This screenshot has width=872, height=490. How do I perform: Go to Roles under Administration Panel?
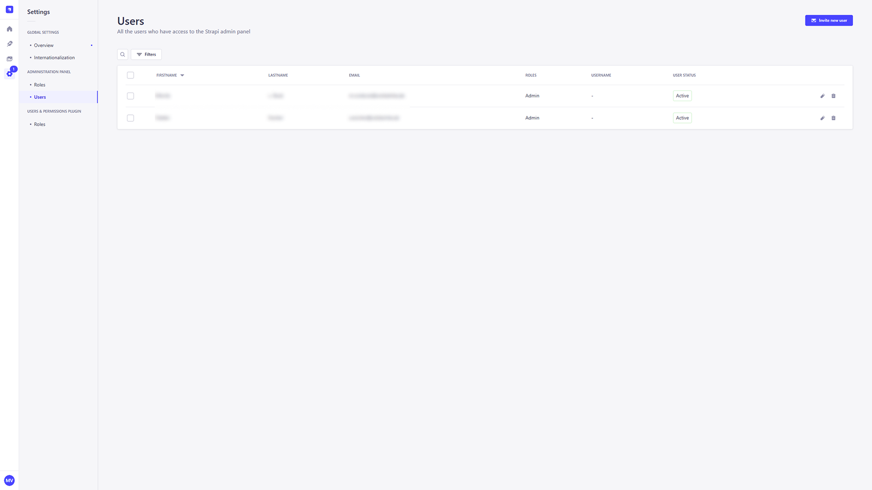tap(39, 84)
